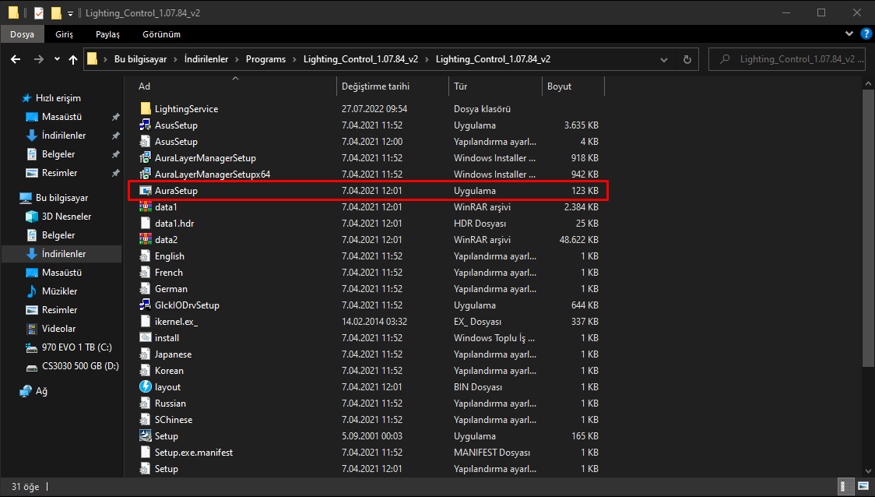The height and width of the screenshot is (497, 875).
Task: Click the data2 WinRAR archive icon
Action: pyautogui.click(x=145, y=240)
